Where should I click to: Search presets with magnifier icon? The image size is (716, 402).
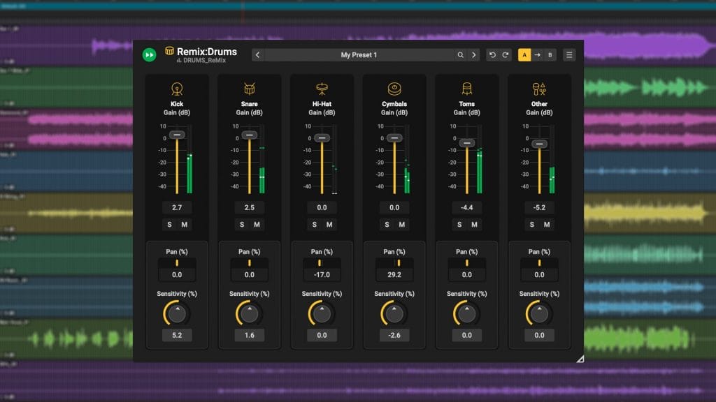click(x=460, y=55)
